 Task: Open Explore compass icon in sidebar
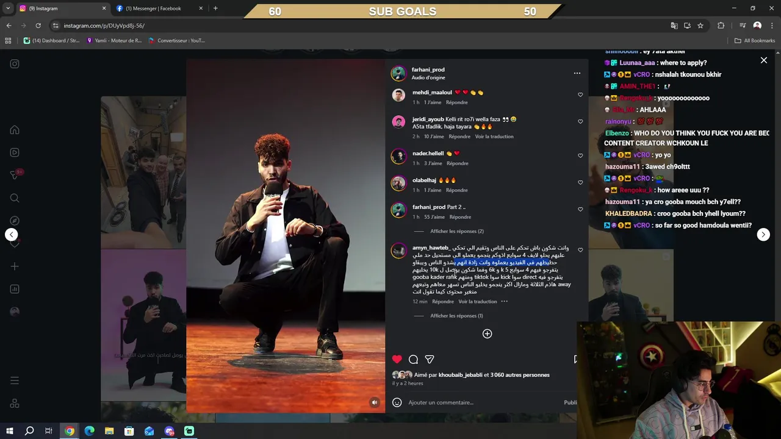coord(15,221)
